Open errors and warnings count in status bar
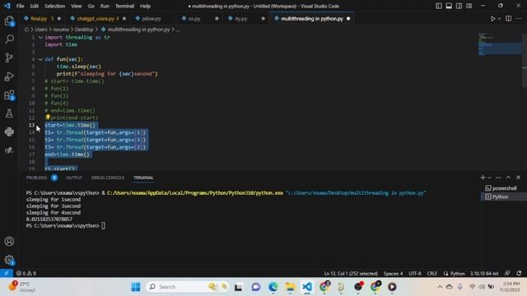The width and height of the screenshot is (527, 296). click(x=26, y=273)
